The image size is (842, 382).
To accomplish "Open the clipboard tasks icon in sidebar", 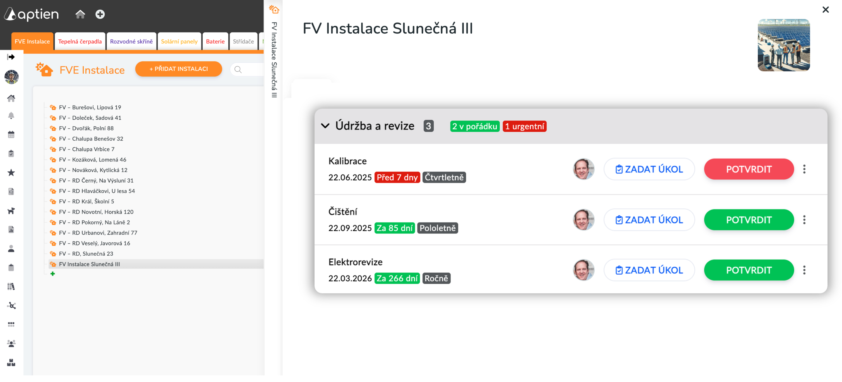I will tap(11, 153).
